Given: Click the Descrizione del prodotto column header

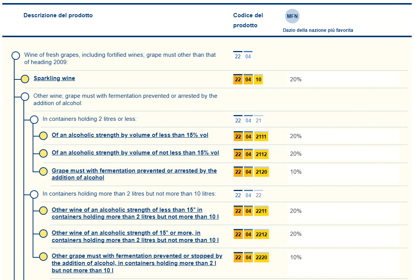Looking at the screenshot, I should (x=58, y=16).
